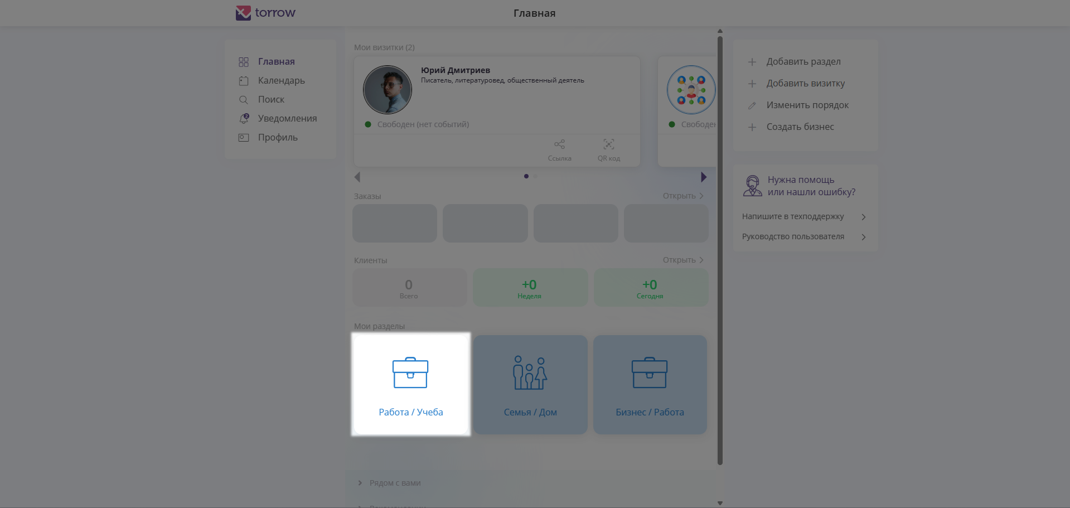The image size is (1070, 508).
Task: Open the Бизнес / Работа section tile
Action: pos(650,384)
